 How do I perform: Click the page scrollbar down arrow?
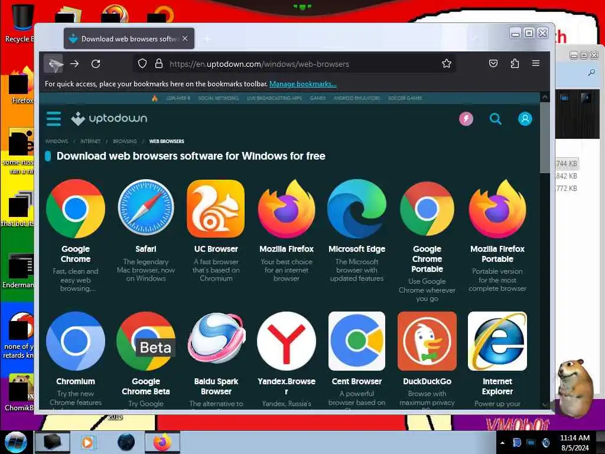point(545,404)
